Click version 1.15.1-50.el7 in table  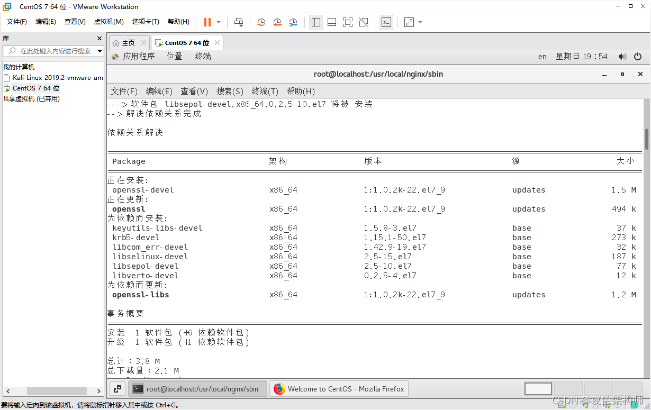pyautogui.click(x=395, y=238)
